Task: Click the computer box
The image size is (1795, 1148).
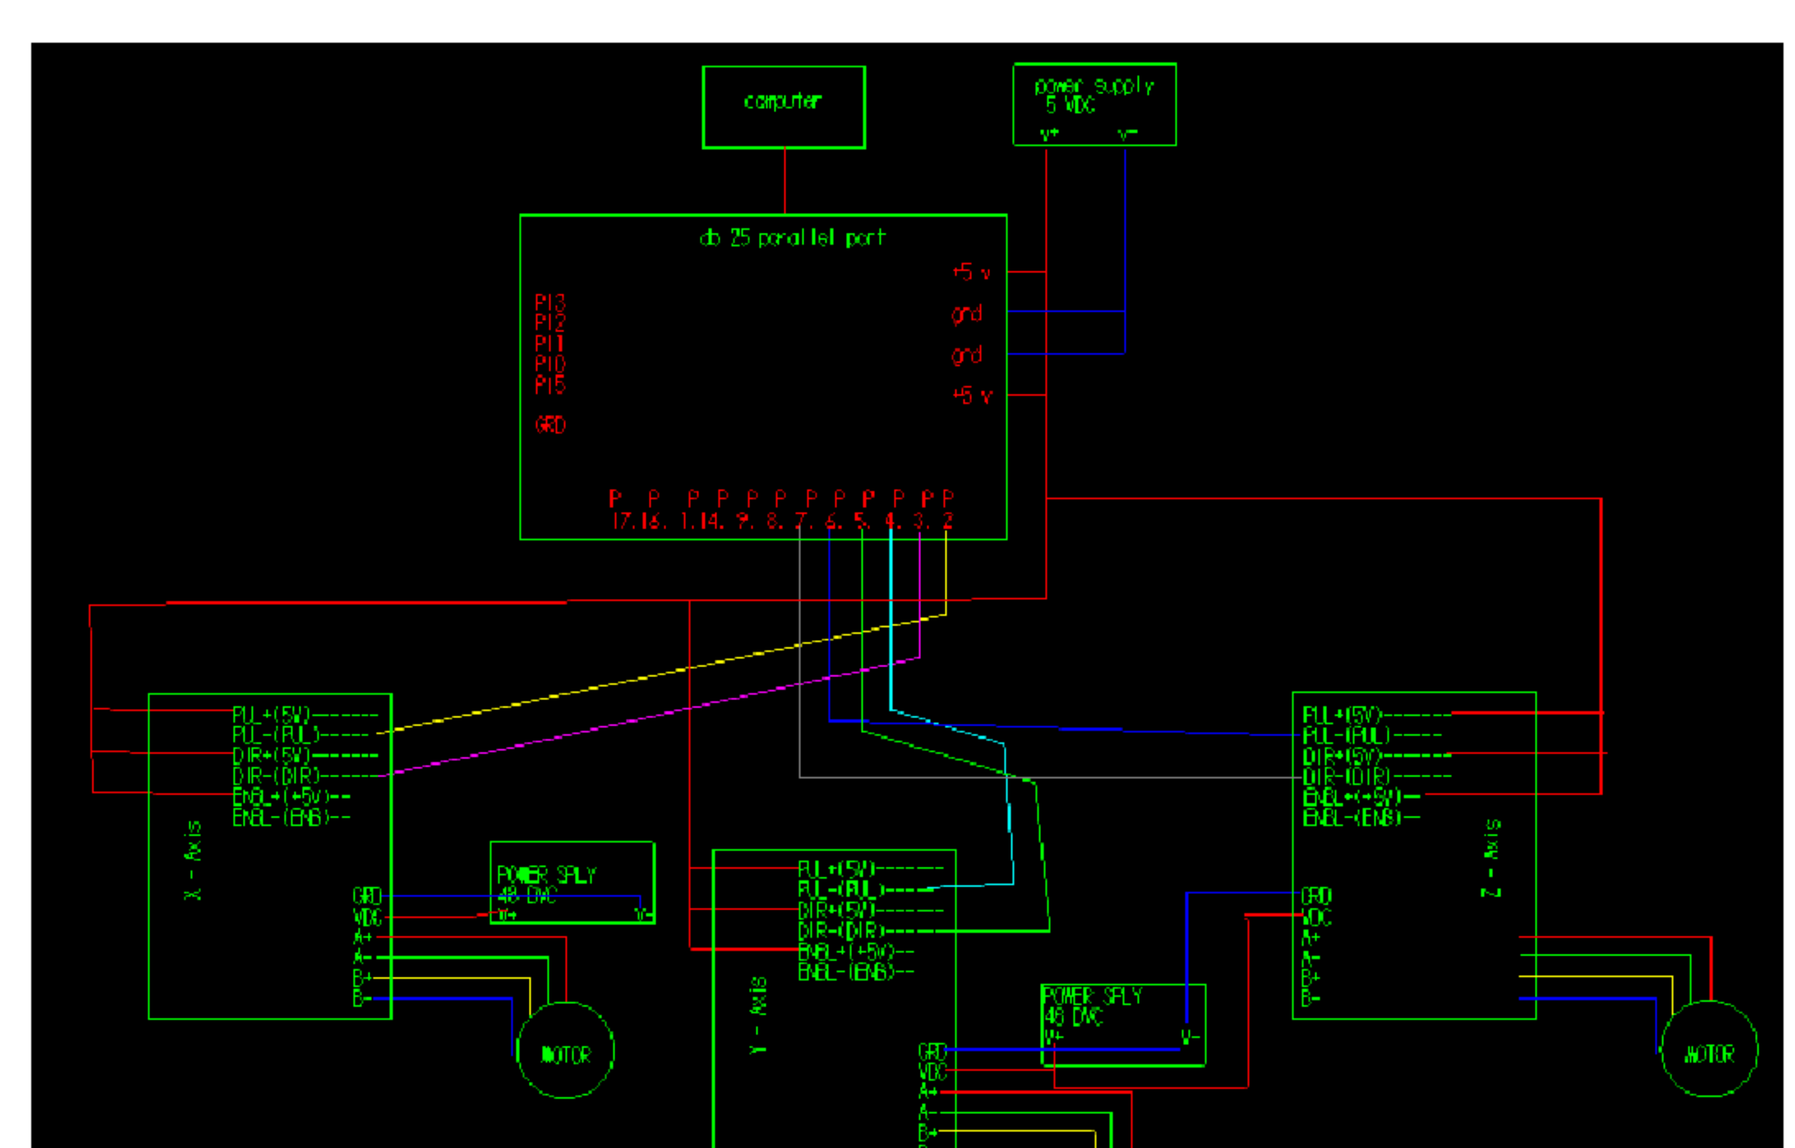Action: pyautogui.click(x=783, y=106)
